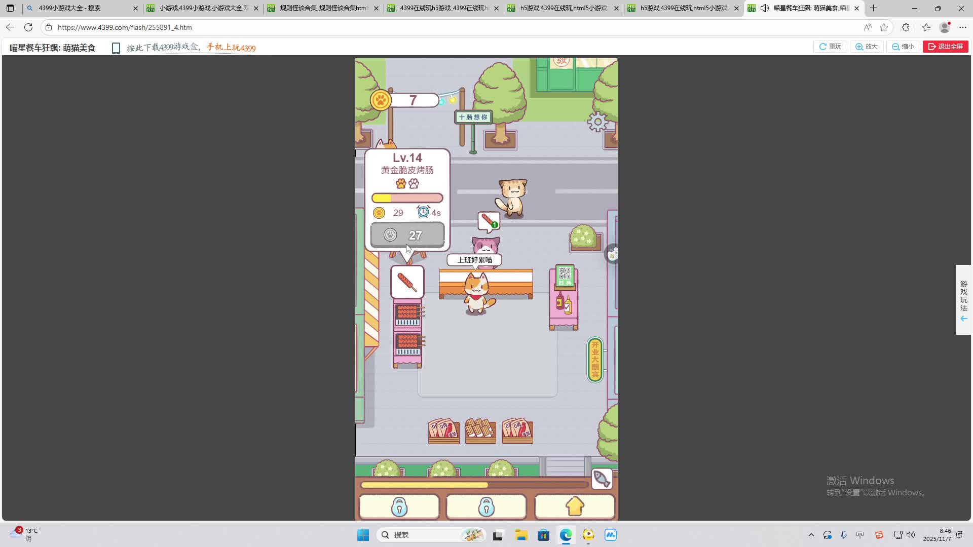Click the first locked slot button
This screenshot has width=973, height=547.
tap(399, 506)
